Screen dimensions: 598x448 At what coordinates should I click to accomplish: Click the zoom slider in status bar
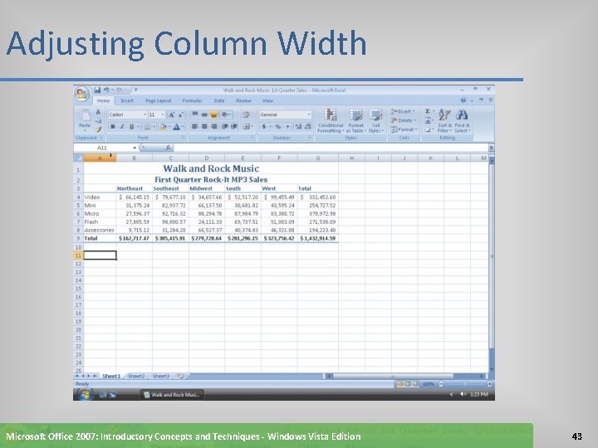click(x=465, y=384)
